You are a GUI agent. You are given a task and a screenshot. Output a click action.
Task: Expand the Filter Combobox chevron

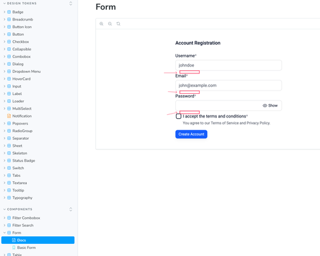[x=4, y=218]
